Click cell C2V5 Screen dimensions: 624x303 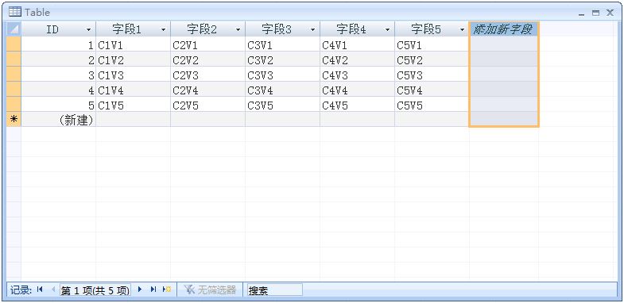tap(208, 105)
